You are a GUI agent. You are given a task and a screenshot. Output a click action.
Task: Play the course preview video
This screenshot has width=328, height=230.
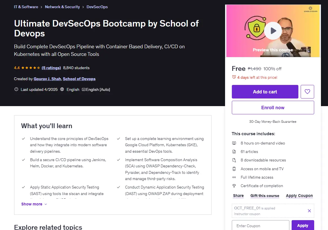click(x=273, y=31)
